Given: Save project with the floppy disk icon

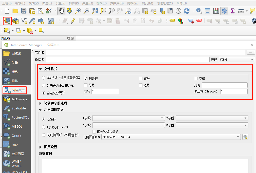Looking at the screenshot, I should coord(24,11).
